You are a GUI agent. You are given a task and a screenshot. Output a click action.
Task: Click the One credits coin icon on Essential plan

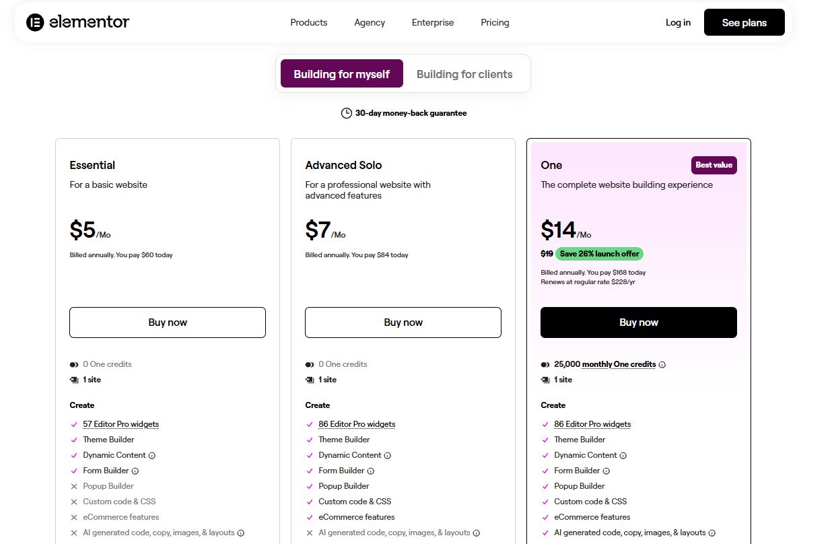coord(74,364)
